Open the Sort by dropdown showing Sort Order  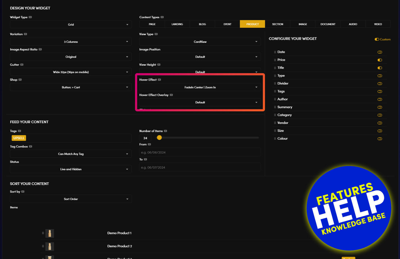pyautogui.click(x=71, y=199)
